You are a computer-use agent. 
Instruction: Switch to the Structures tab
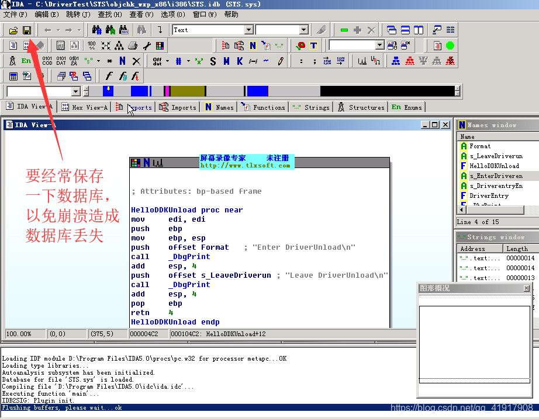coord(361,107)
